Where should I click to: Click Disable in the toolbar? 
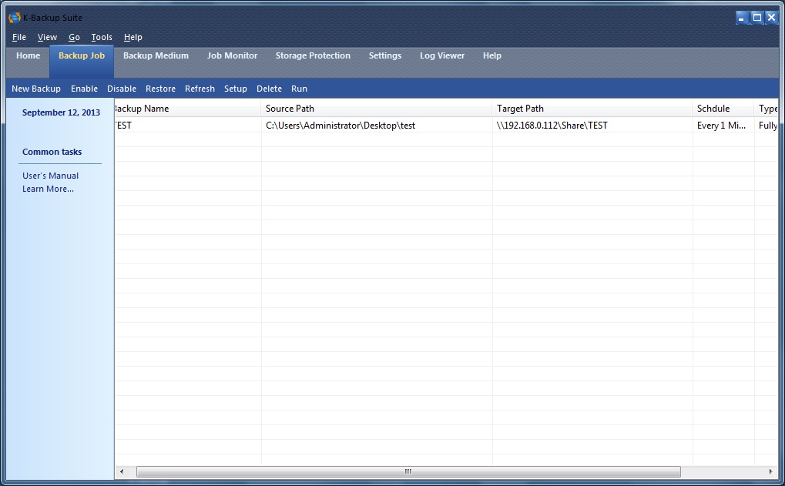pos(122,89)
